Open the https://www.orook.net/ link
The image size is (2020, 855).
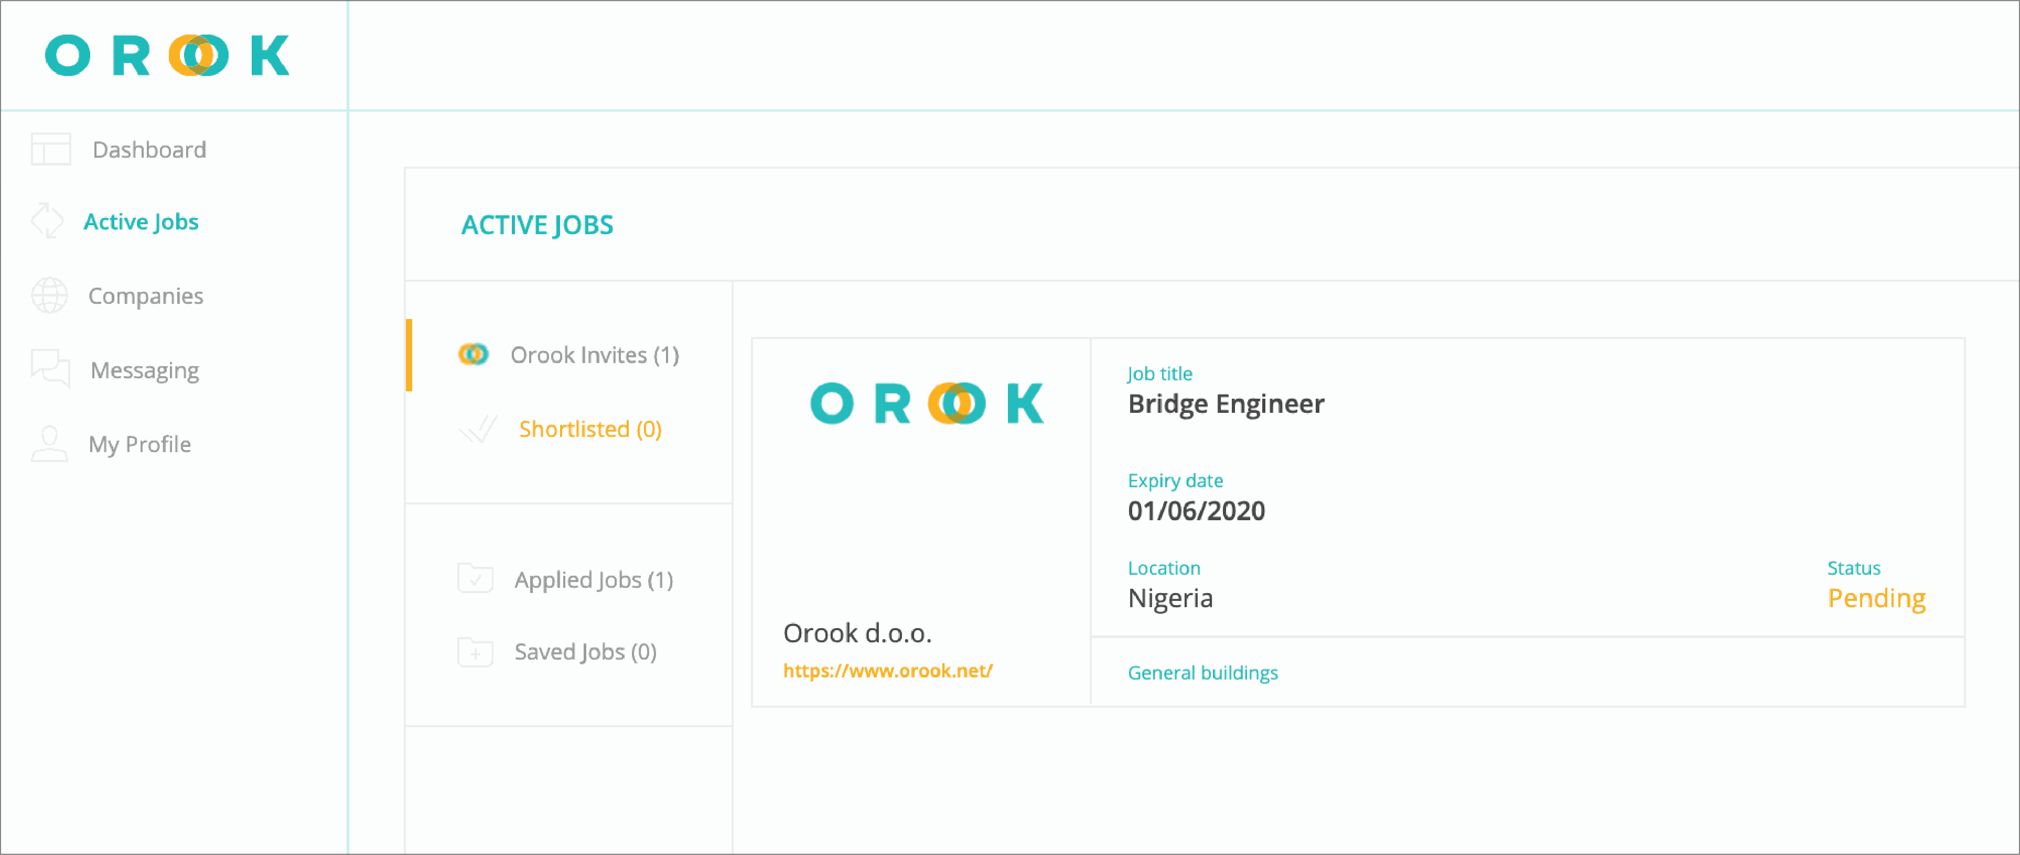(888, 671)
